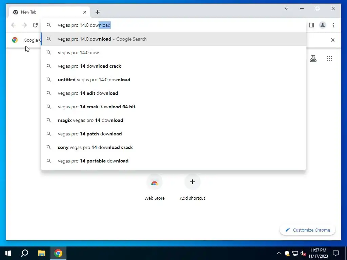Open Windows taskbar search
Screen dimensions: 347x260
24,253
